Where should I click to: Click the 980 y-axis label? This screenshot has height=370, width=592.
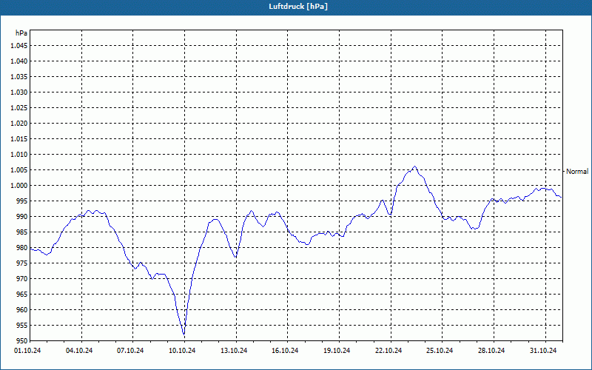(22, 248)
